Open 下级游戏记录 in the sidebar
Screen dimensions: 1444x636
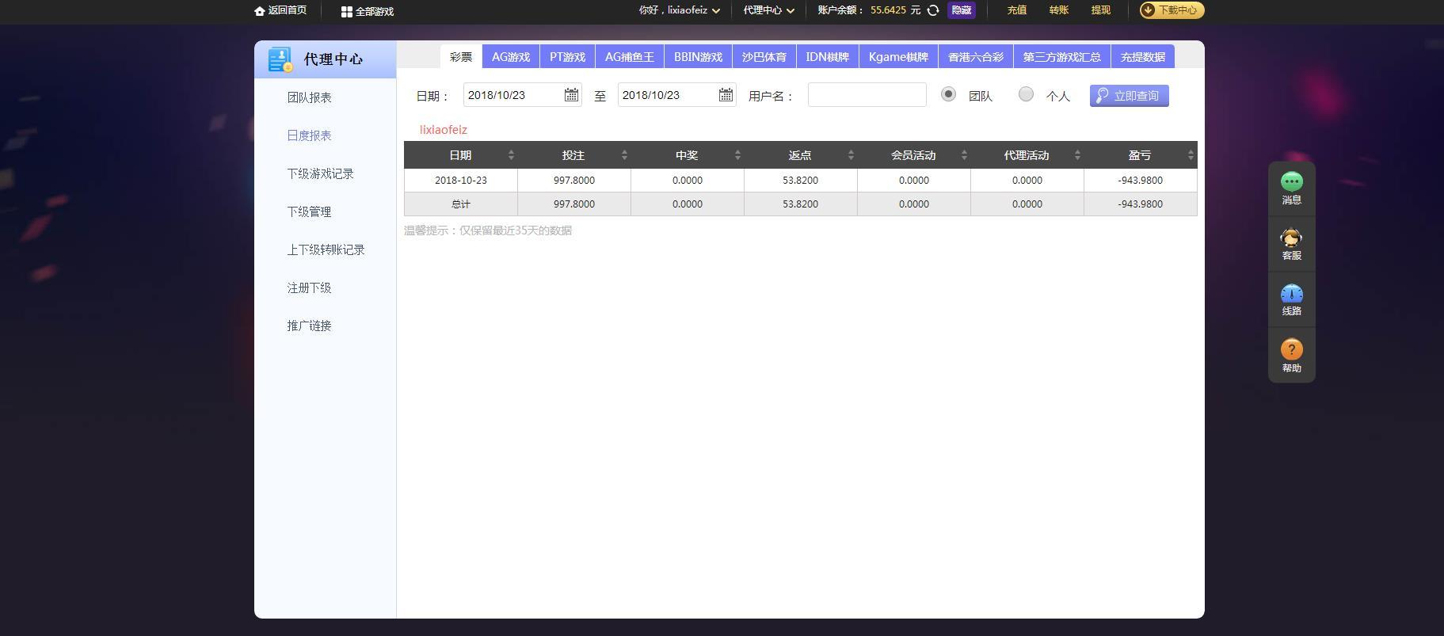click(321, 173)
